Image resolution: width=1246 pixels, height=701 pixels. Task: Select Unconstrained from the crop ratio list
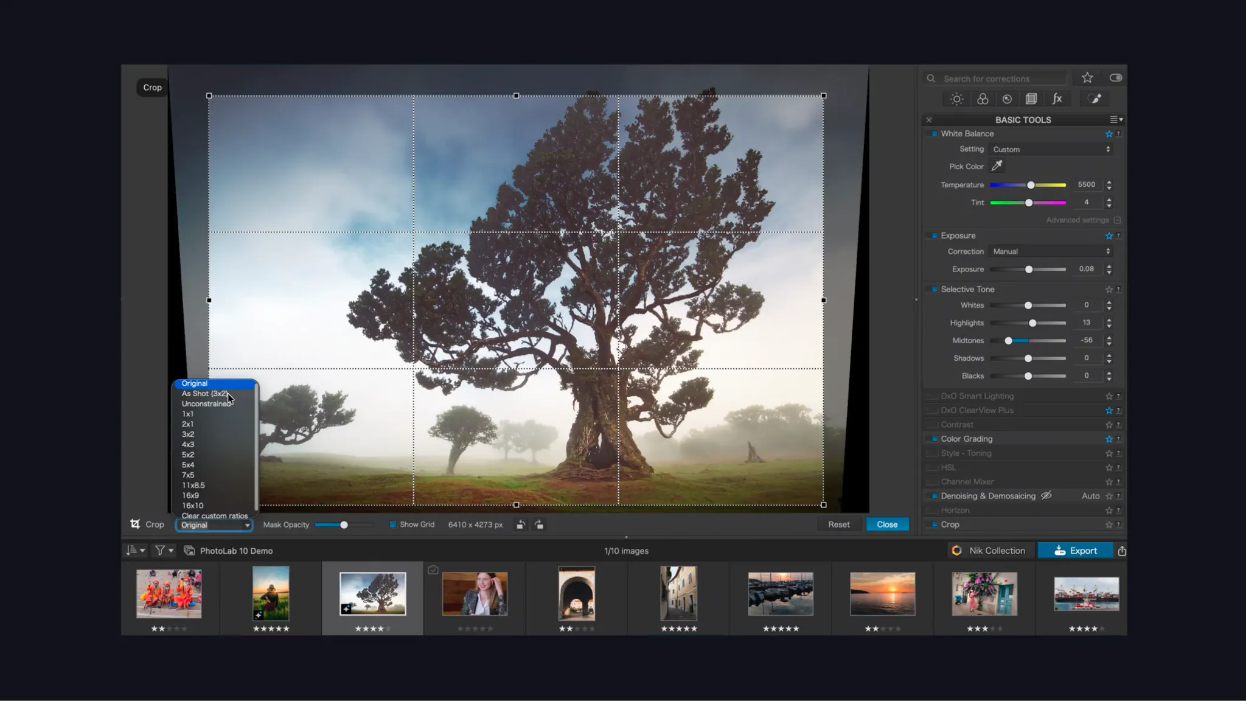click(206, 404)
